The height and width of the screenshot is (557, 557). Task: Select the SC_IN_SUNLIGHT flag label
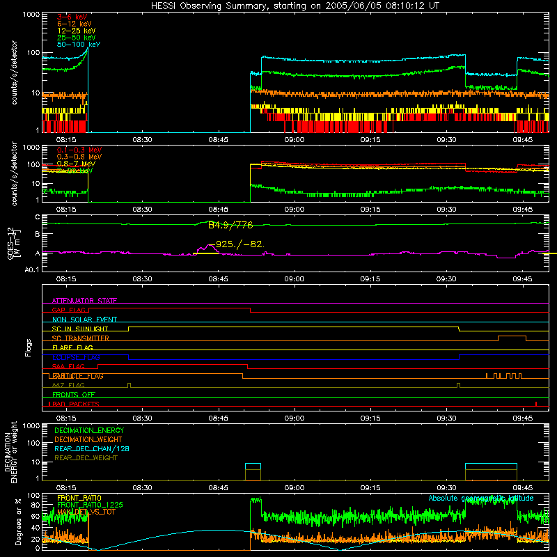click(x=80, y=329)
